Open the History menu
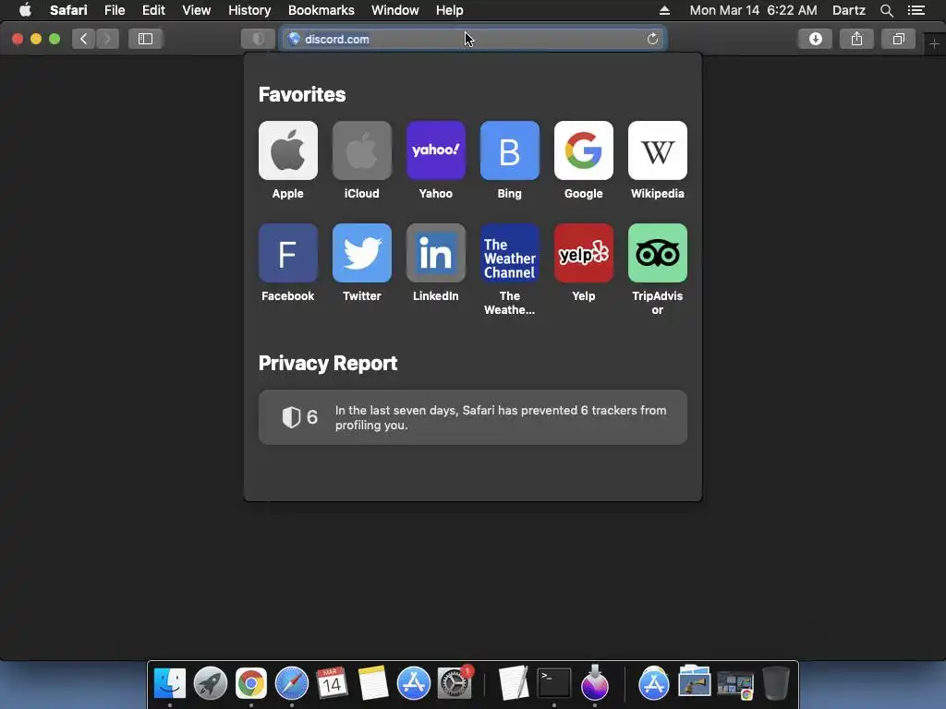The height and width of the screenshot is (709, 946). click(249, 10)
